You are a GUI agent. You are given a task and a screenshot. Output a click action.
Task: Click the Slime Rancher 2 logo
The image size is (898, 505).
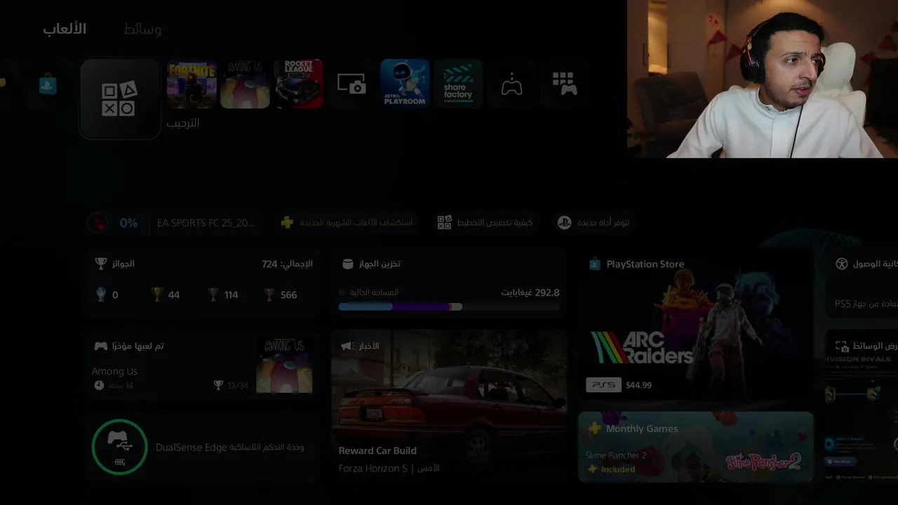763,461
